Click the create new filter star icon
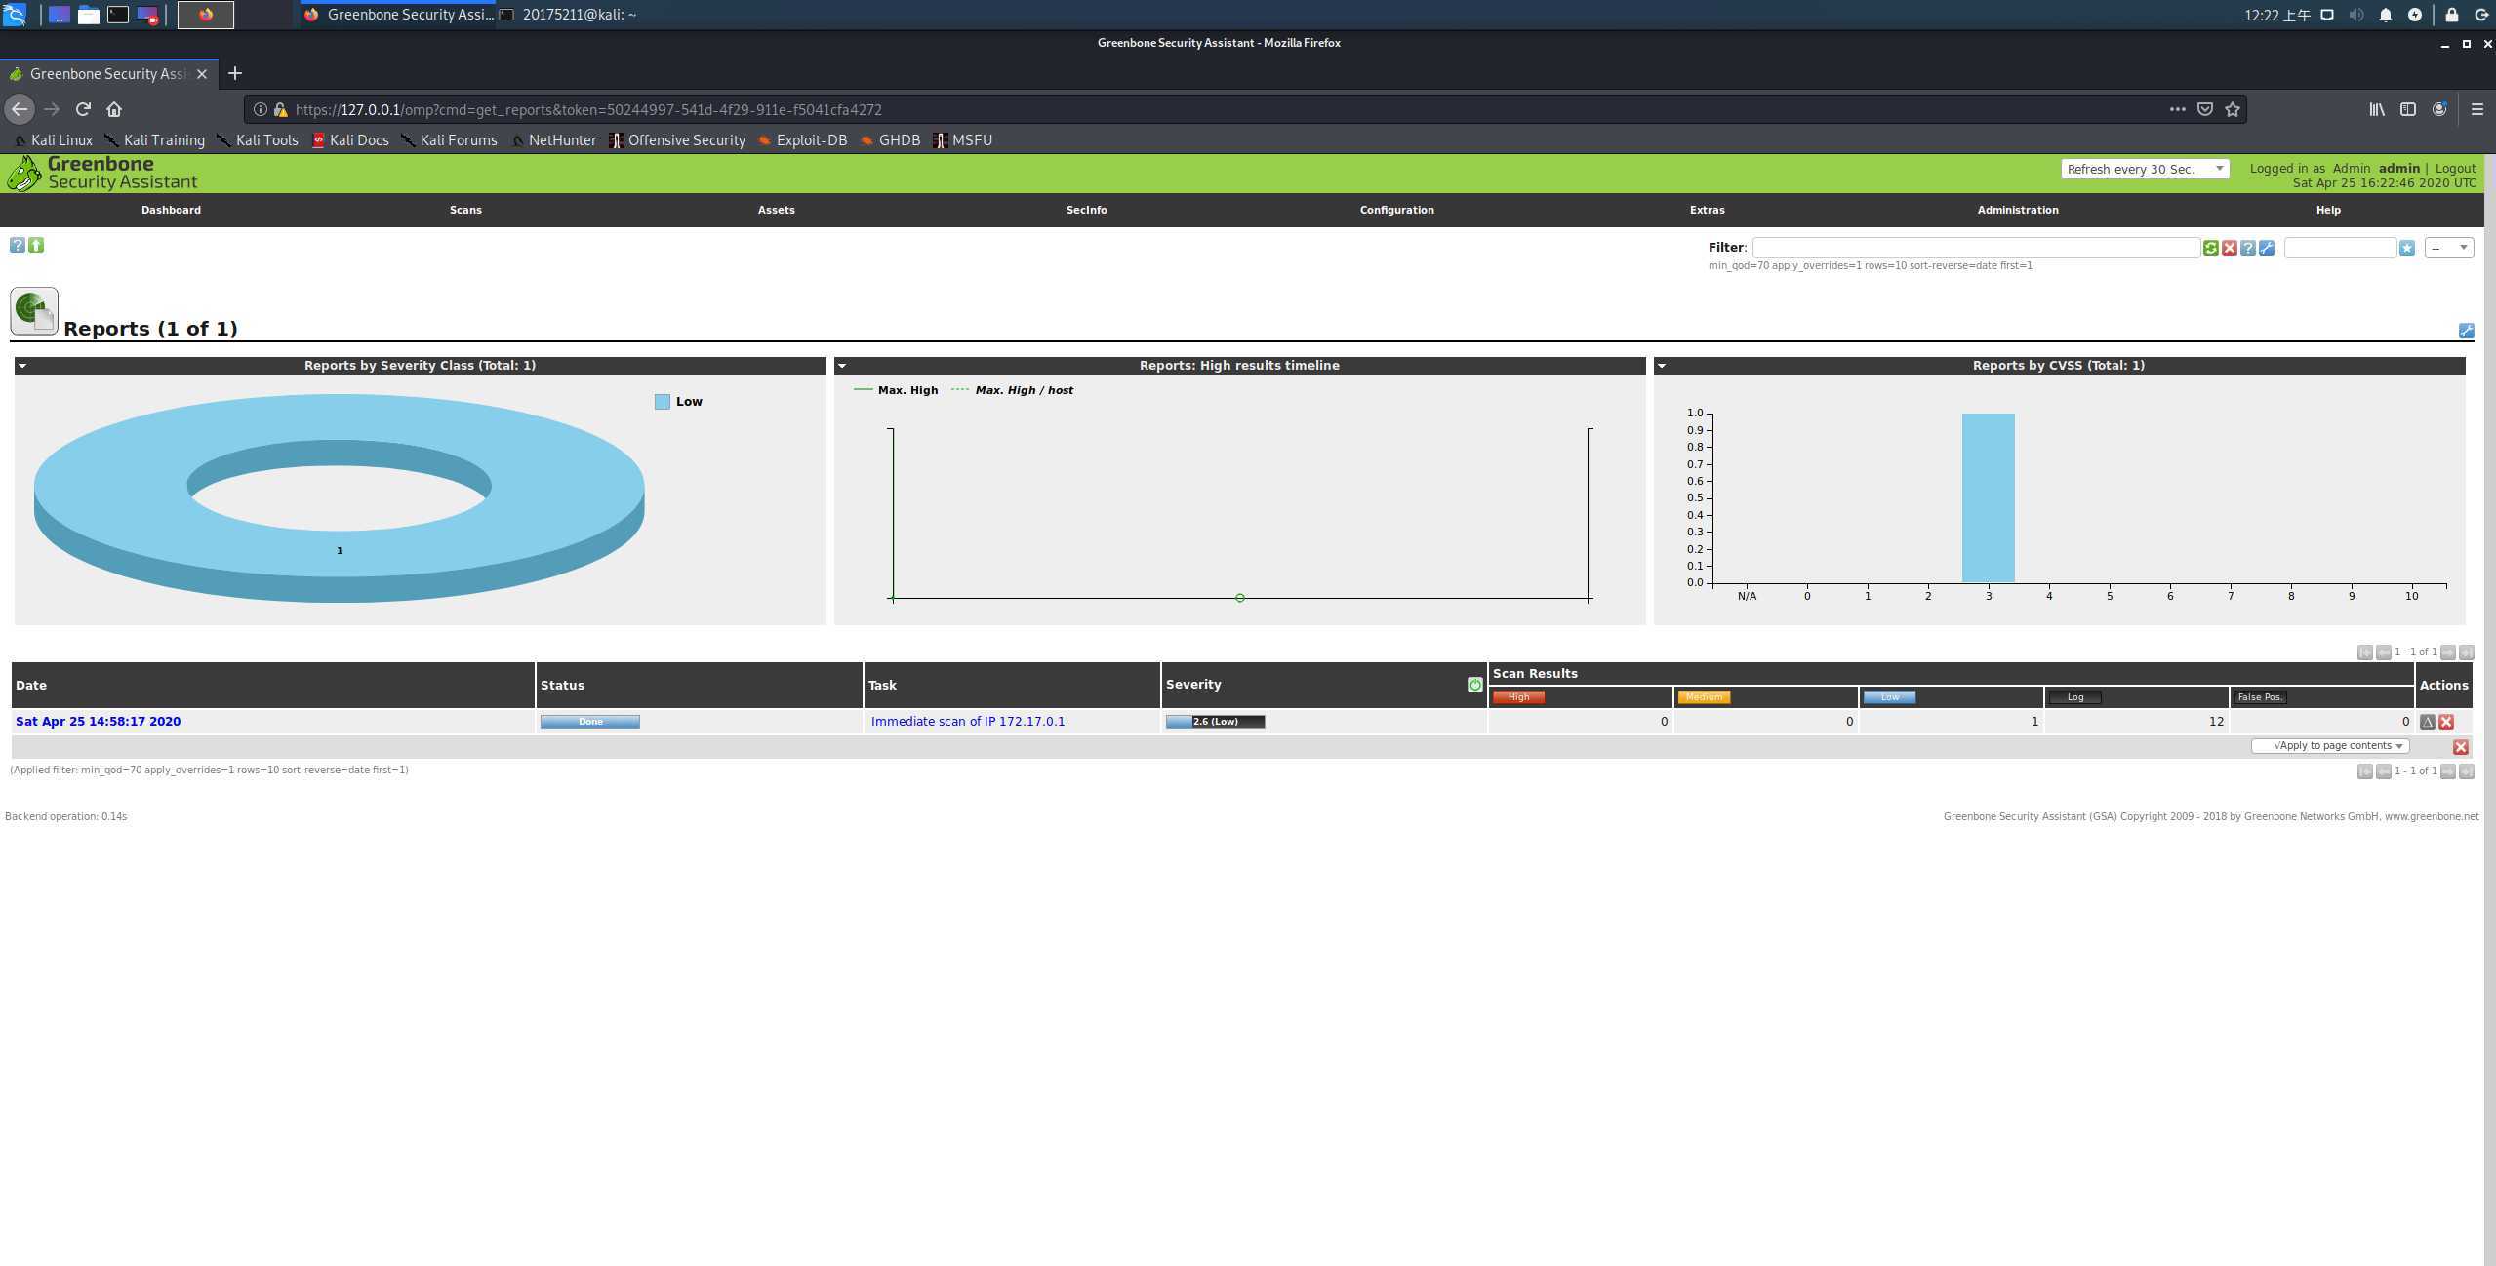The width and height of the screenshot is (2496, 1266). pos(2406,248)
